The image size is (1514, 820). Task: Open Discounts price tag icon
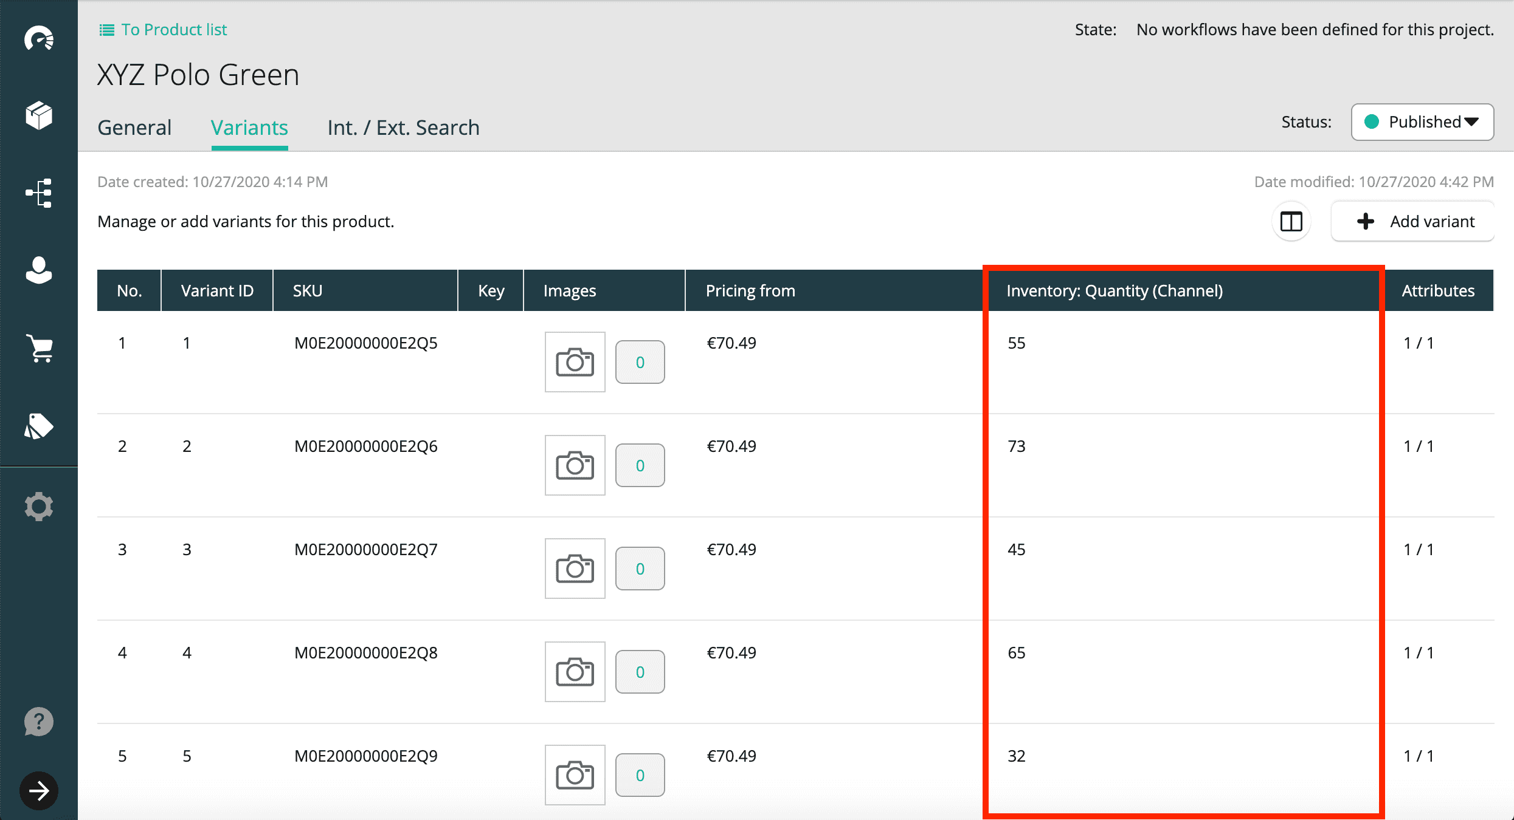point(39,426)
